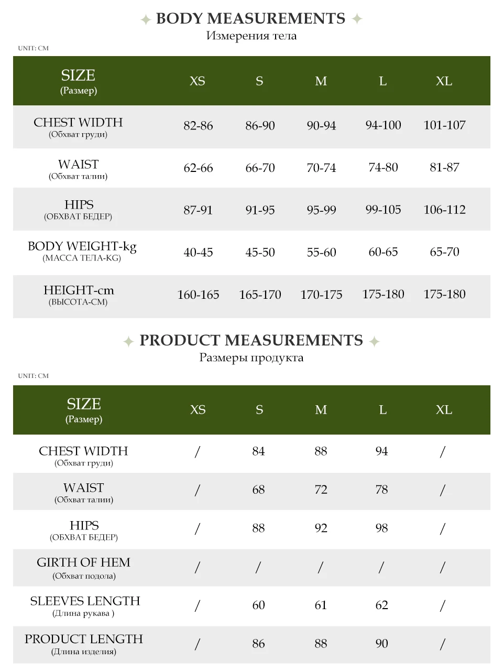Click the UNIT: CM label above product table
The height and width of the screenshot is (671, 503).
(33, 376)
